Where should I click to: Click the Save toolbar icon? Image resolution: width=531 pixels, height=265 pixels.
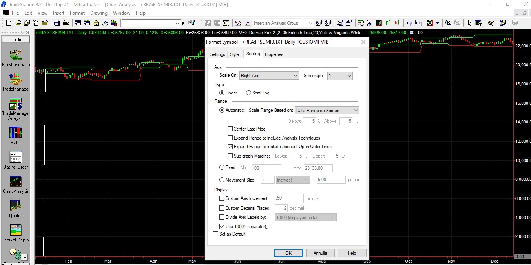pos(26,23)
